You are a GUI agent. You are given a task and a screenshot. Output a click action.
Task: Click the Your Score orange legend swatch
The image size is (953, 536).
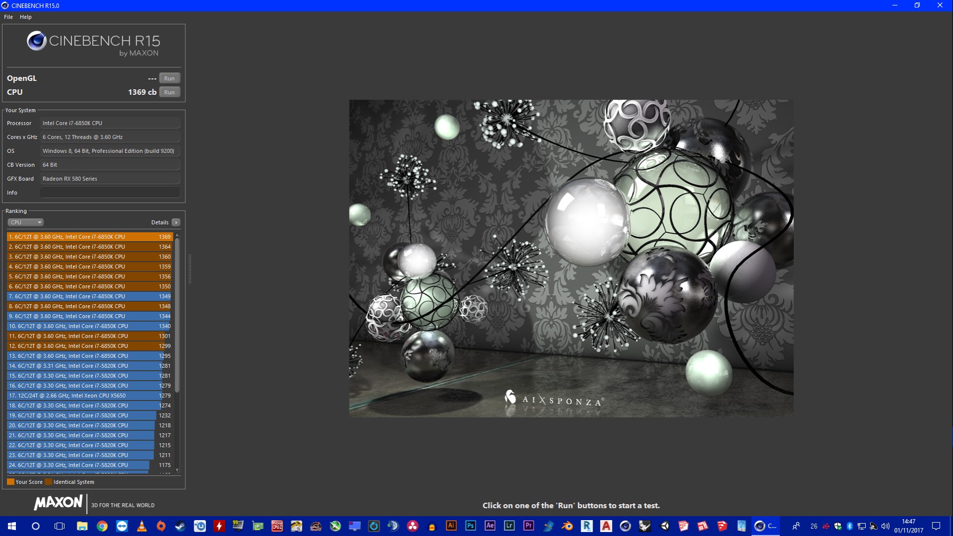10,482
